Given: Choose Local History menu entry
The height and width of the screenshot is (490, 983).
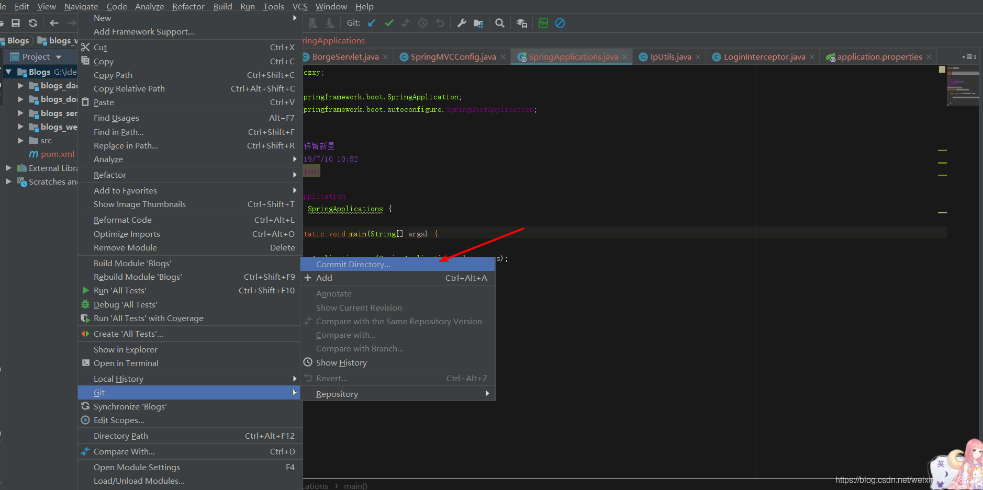Looking at the screenshot, I should pyautogui.click(x=190, y=379).
